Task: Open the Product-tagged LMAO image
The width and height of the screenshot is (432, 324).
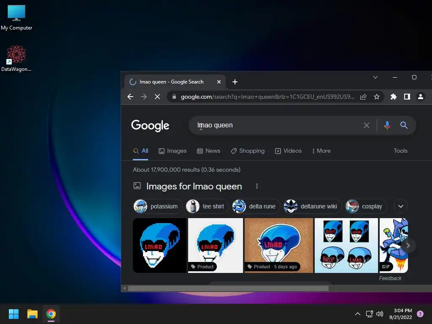Action: (216, 246)
